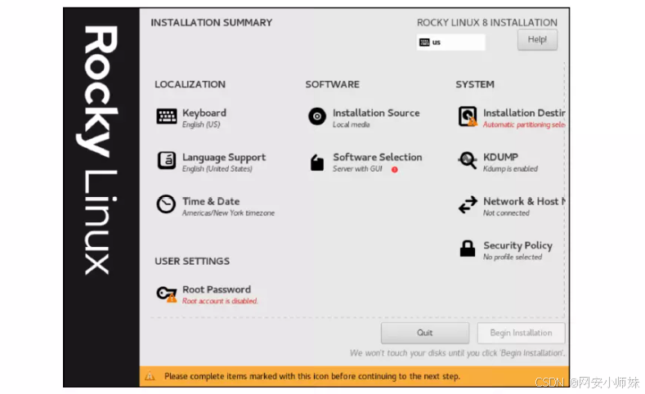Screen dimensions: 645x394
Task: Click the 'Kdump is enabled' status text
Action: pos(510,169)
